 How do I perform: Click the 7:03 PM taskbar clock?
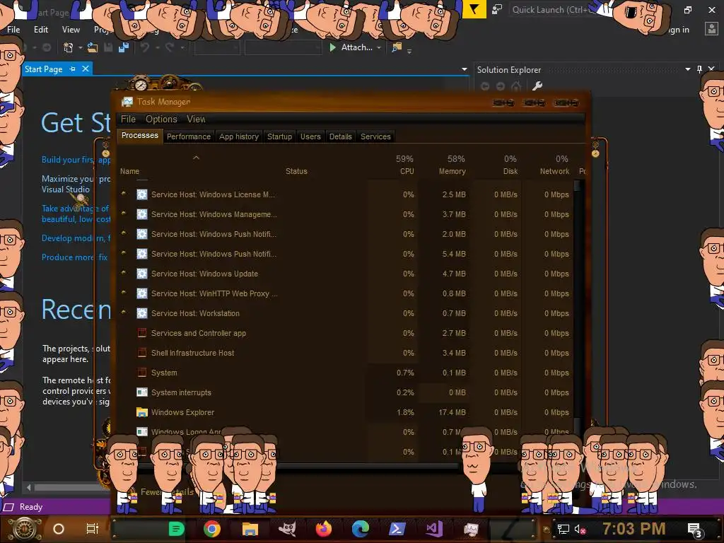[x=634, y=529]
